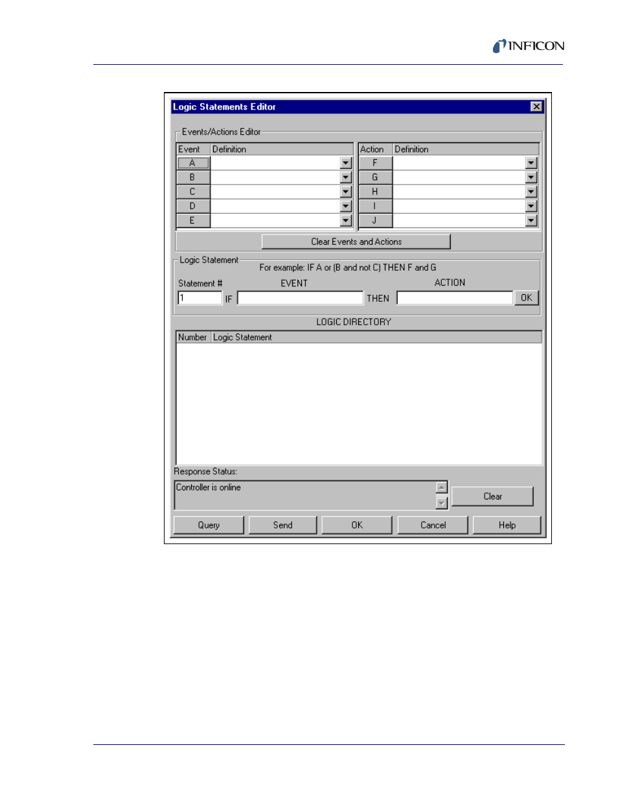
Task: Click the Cancel button
Action: 433,525
